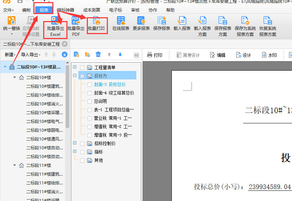
Task: Click the new report icon in list toolbar
Action: pos(76,54)
